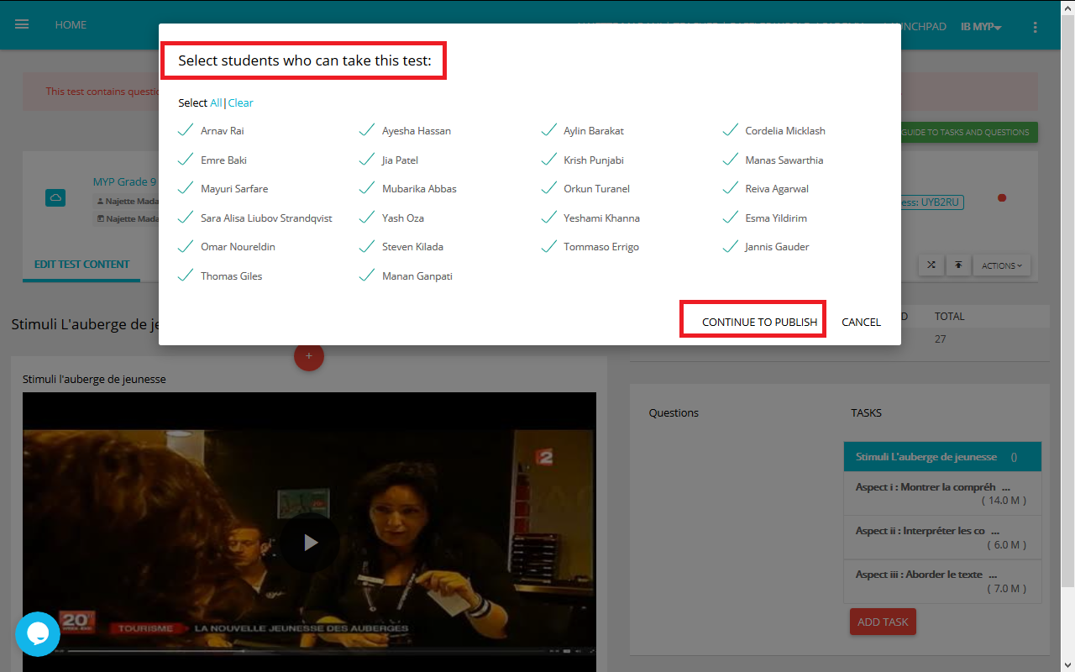
Task: Go to HOME in the top bar
Action: (71, 24)
